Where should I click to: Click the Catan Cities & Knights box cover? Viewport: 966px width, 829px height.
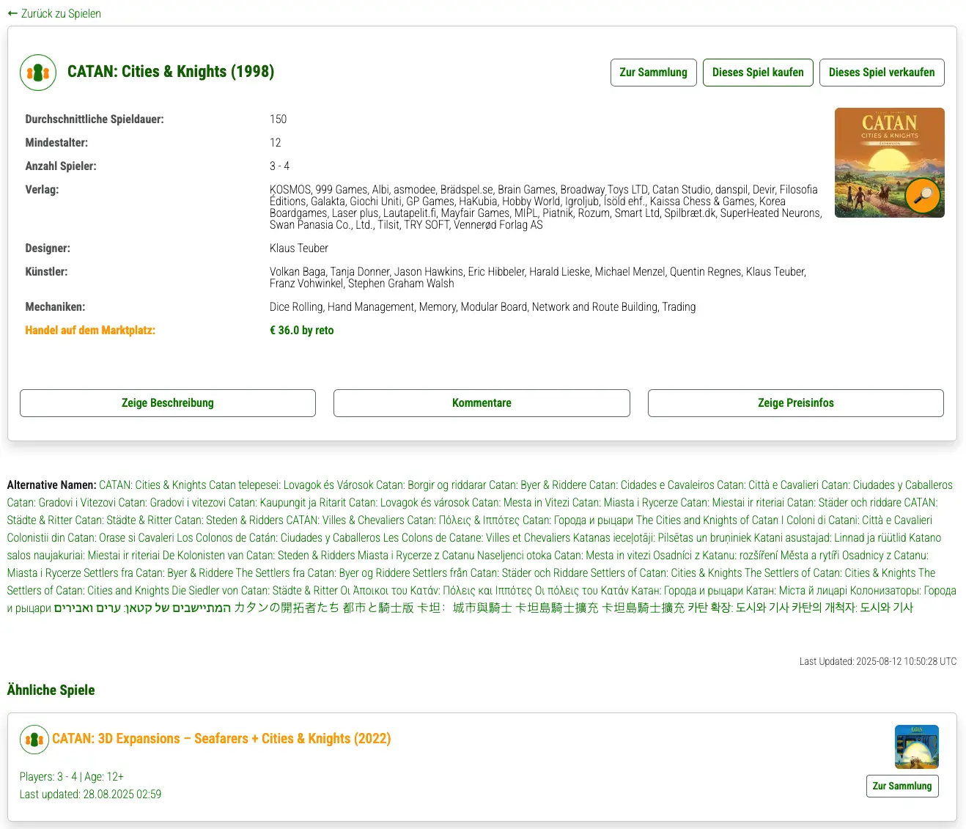[889, 163]
